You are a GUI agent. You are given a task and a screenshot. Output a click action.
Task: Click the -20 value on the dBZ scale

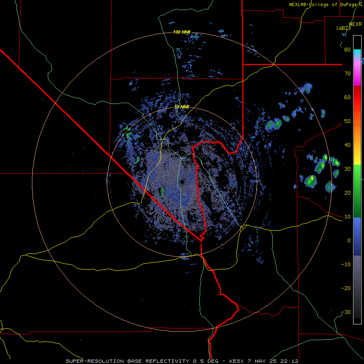[x=346, y=288]
